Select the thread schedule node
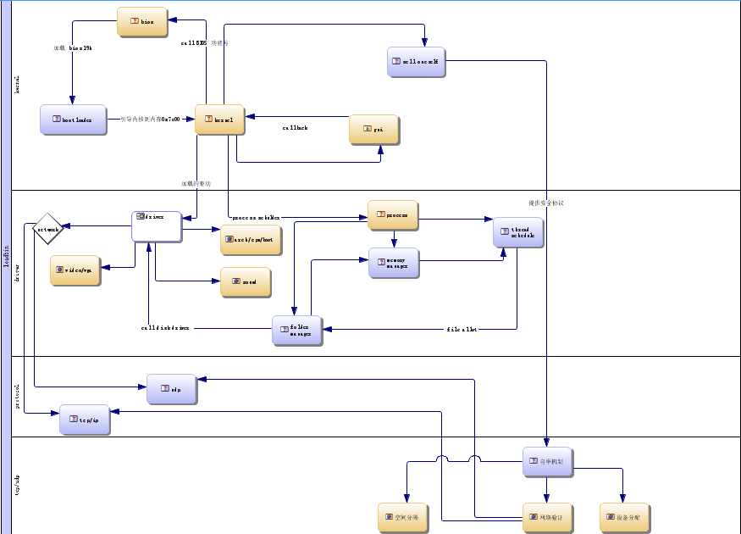741x534 pixels. pyautogui.click(x=518, y=232)
